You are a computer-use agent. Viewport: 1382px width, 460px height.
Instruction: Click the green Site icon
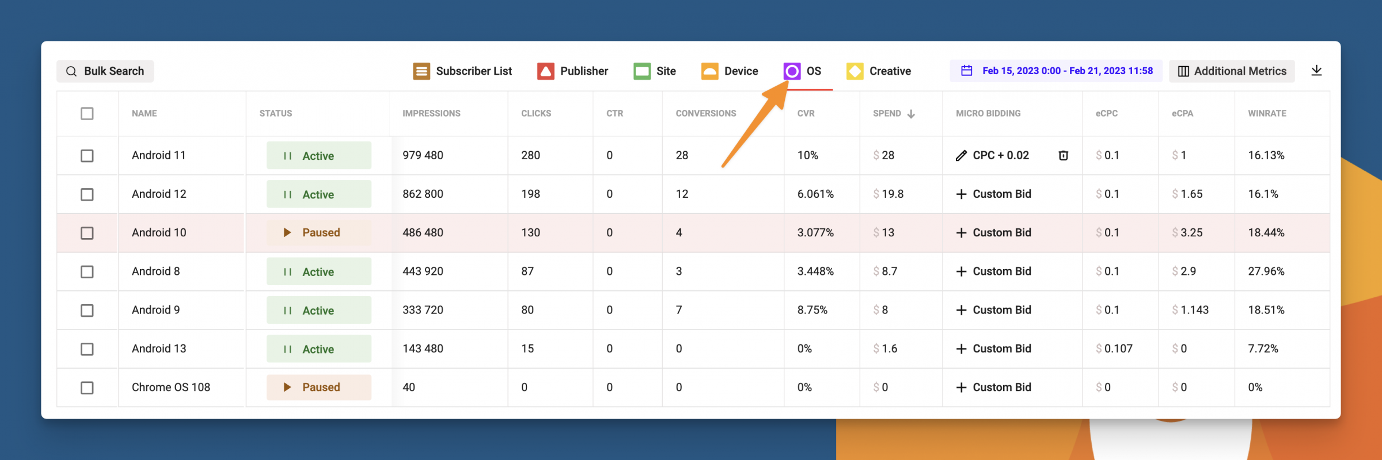(641, 71)
